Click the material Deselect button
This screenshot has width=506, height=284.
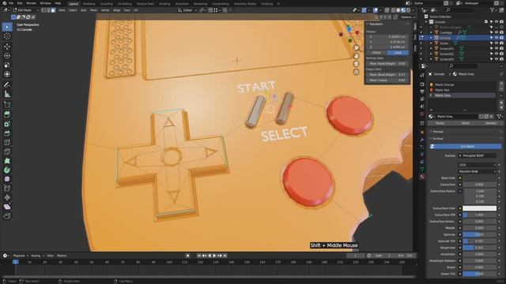pos(491,123)
